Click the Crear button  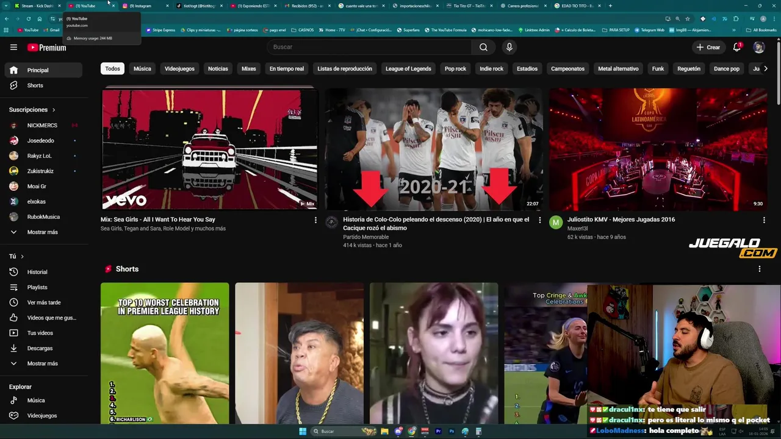coord(708,47)
